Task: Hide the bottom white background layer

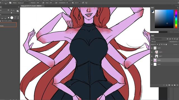Action: [x=152, y=64]
